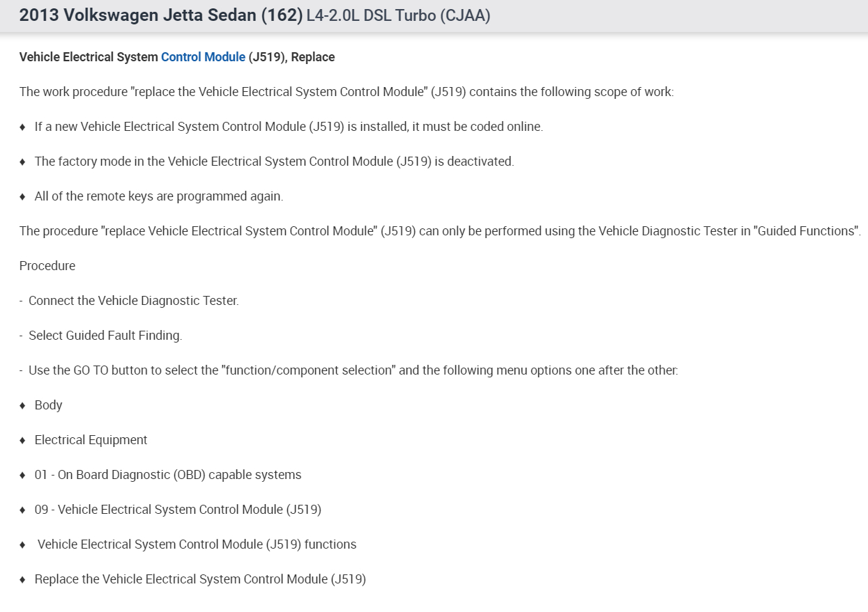Click the "Connect the Vehicle Diagnostic Tester" step
Image resolution: width=868 pixels, height=612 pixels.
[133, 301]
